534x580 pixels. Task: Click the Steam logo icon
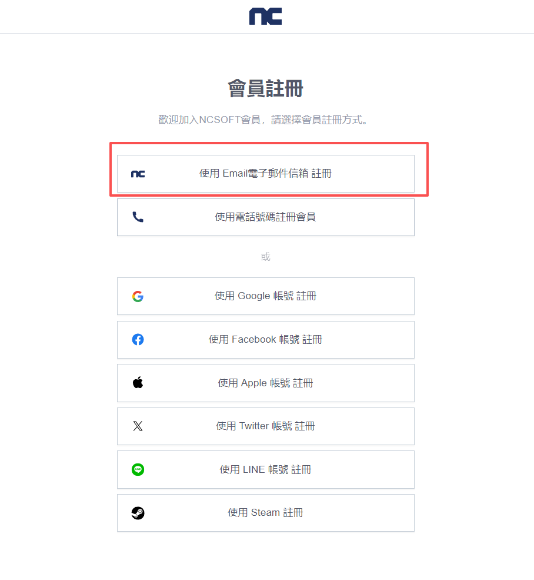point(138,513)
